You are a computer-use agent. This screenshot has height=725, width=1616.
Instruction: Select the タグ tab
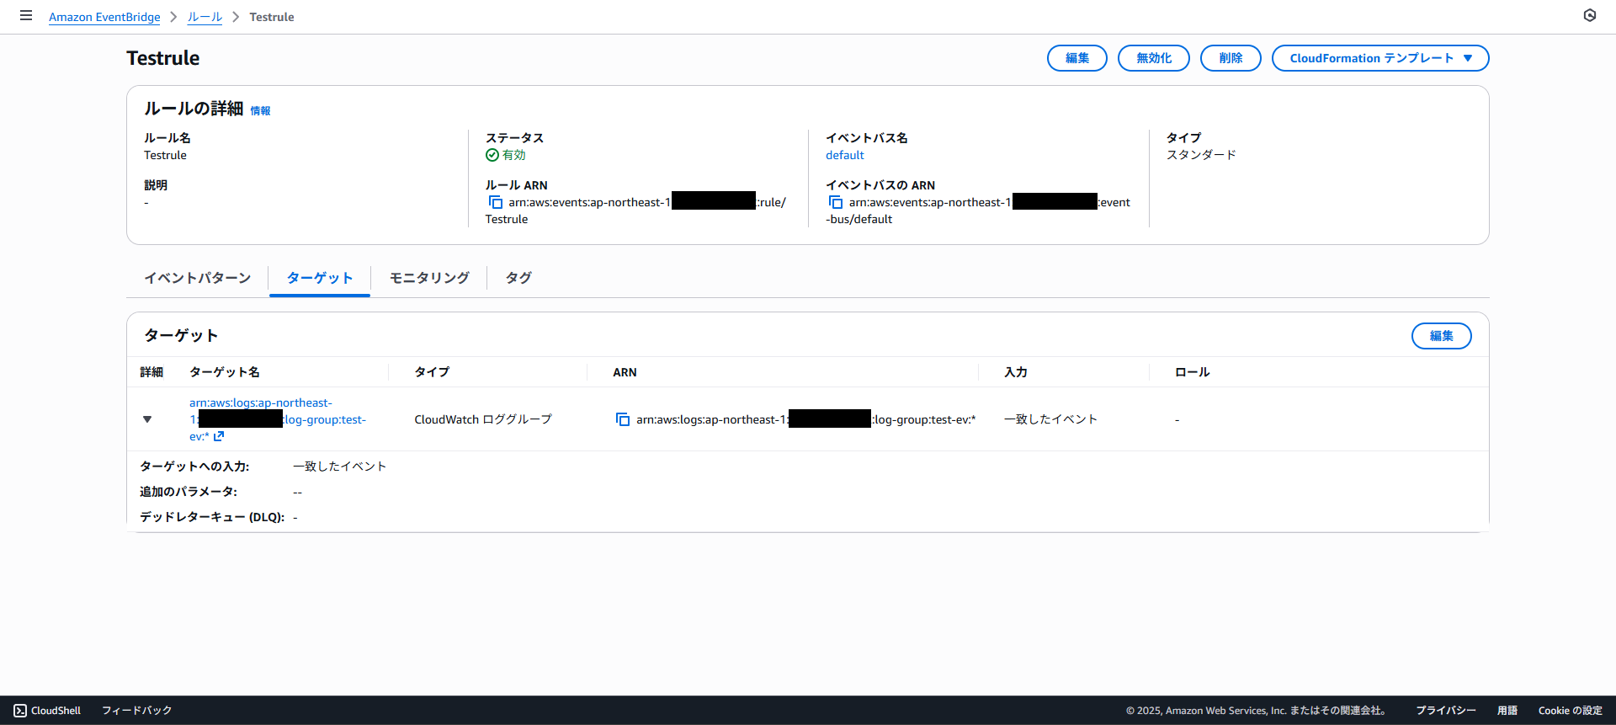(x=518, y=278)
